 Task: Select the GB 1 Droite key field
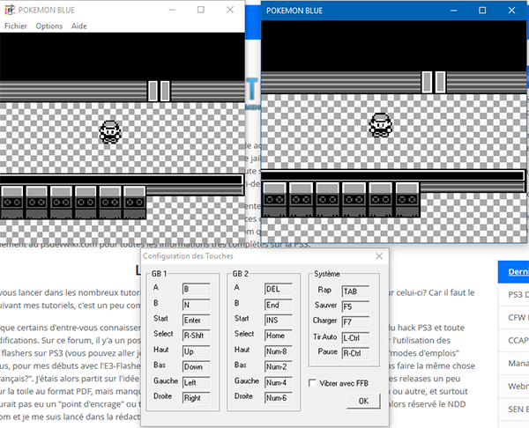(196, 398)
